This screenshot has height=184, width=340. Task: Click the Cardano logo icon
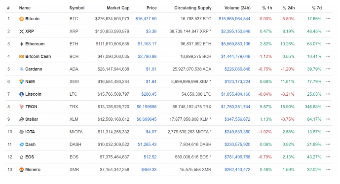(21, 69)
